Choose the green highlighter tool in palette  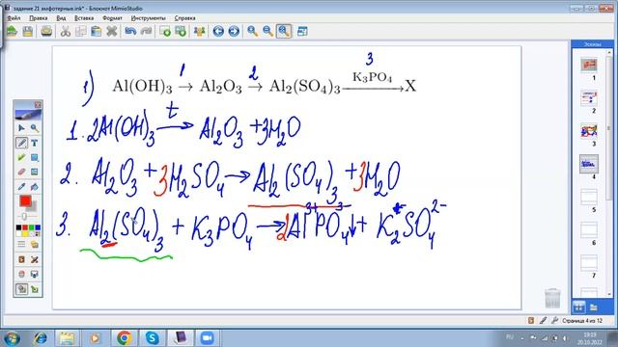(21, 157)
